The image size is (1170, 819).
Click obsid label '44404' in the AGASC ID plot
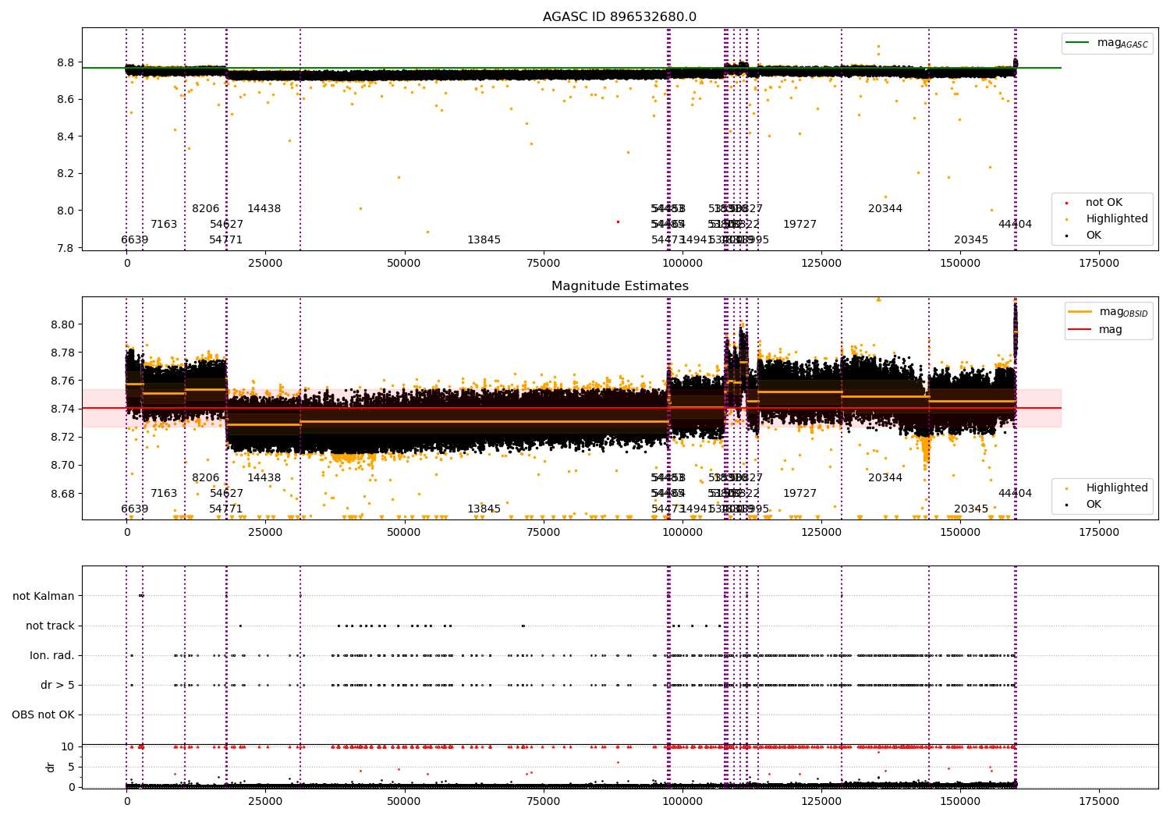point(1015,225)
